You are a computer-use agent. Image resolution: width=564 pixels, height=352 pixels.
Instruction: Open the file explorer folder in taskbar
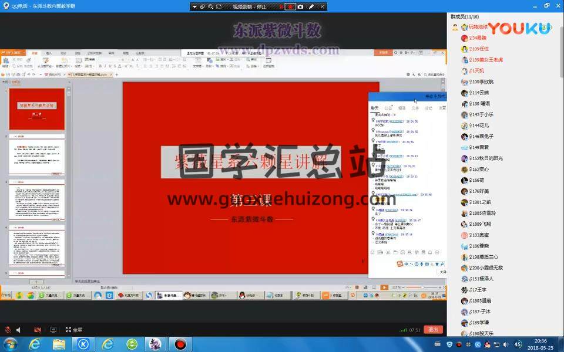click(x=59, y=344)
